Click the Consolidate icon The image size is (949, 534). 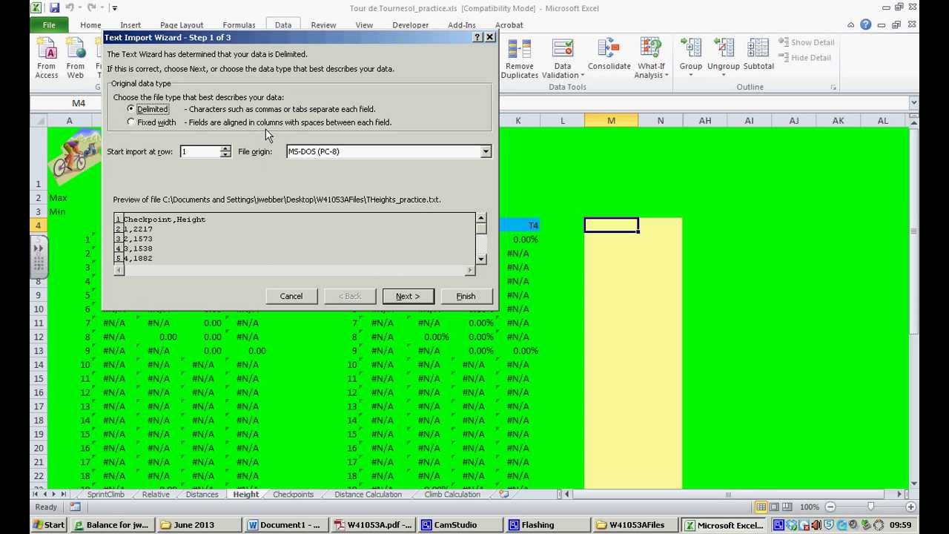click(609, 58)
